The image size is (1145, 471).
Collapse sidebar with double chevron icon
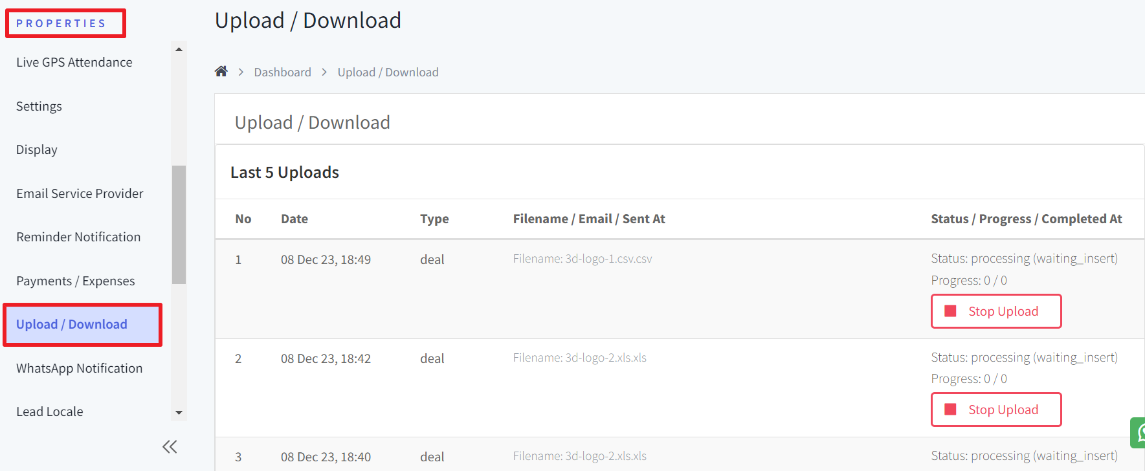coord(170,446)
